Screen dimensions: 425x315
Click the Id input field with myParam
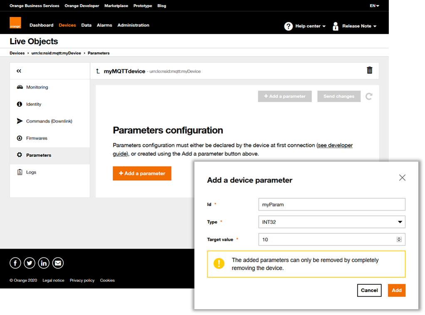pos(332,205)
